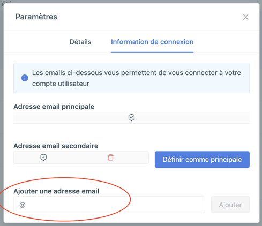Click the primary email address field

[131, 118]
